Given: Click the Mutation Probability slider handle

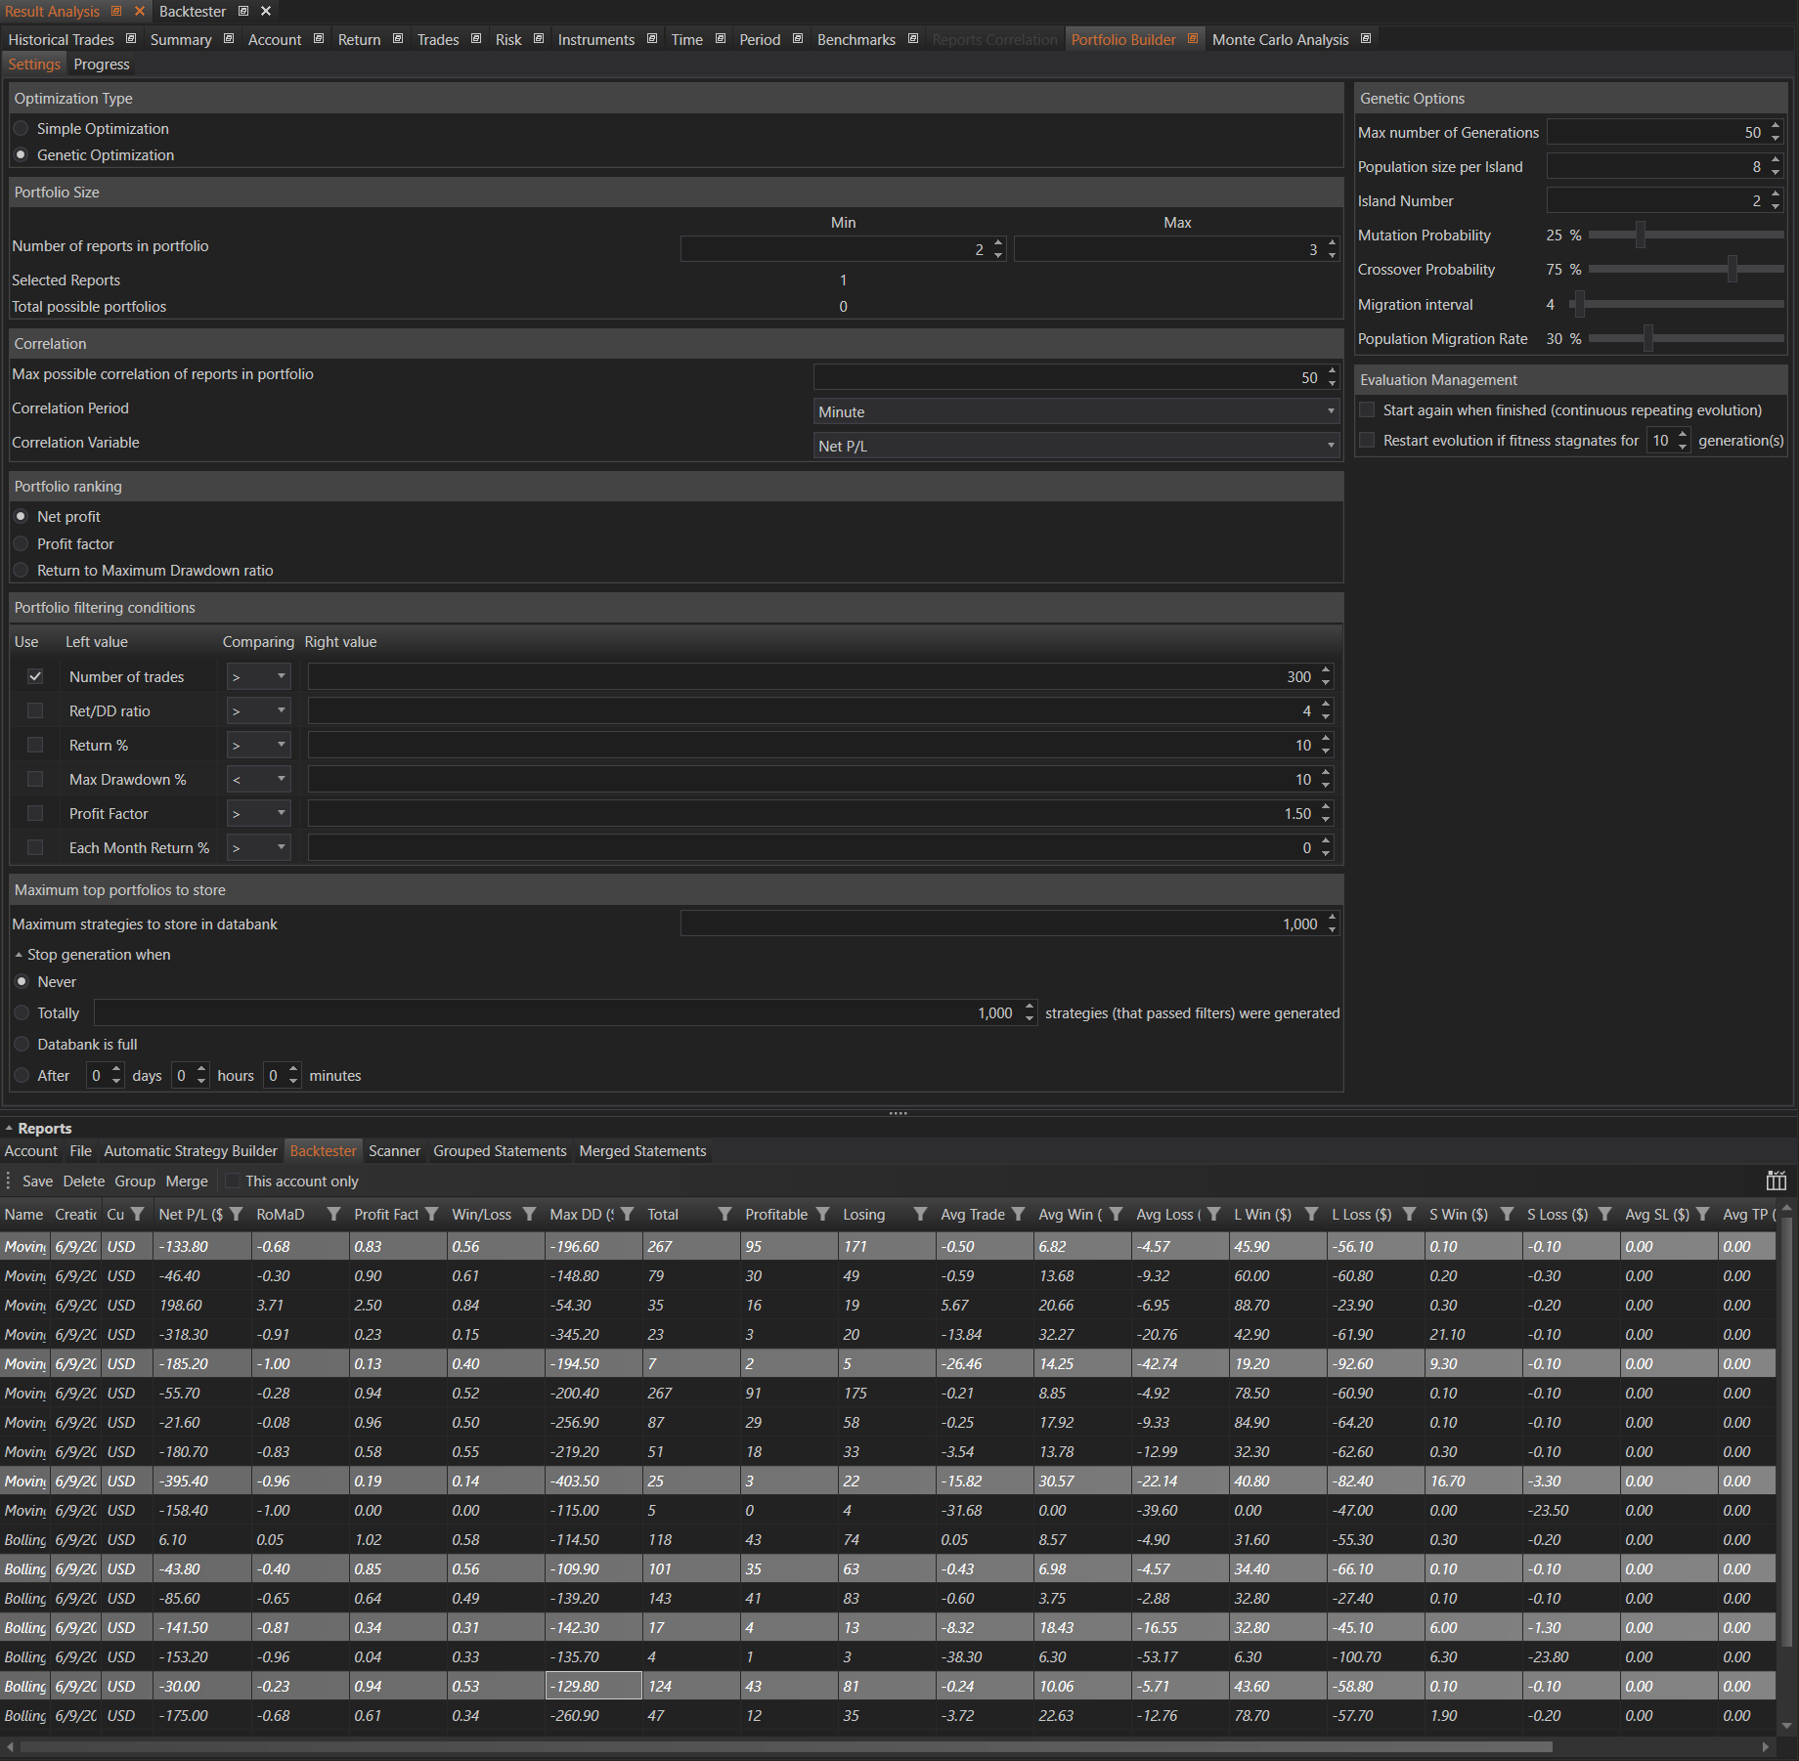Looking at the screenshot, I should tap(1641, 235).
